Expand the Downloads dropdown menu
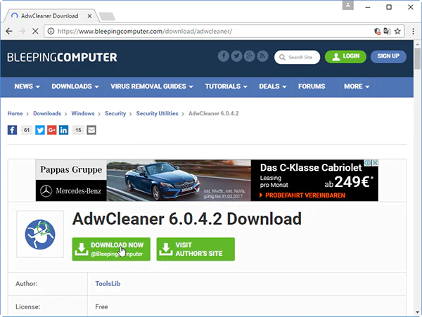Viewport: 422px width, 317px height. click(x=75, y=86)
